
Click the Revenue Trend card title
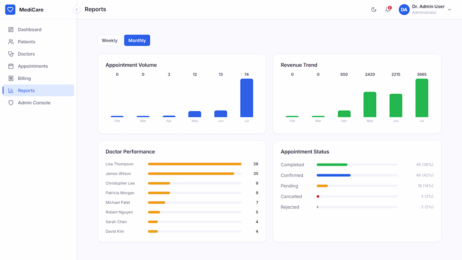pos(299,65)
